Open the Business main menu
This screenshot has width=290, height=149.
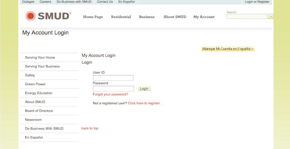pos(147,17)
